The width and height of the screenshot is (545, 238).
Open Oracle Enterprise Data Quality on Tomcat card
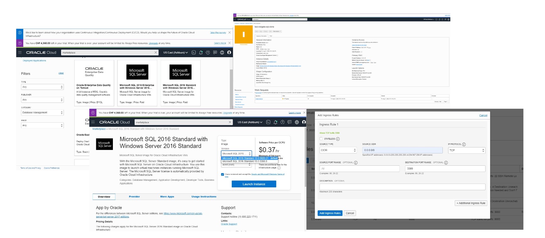[94, 83]
